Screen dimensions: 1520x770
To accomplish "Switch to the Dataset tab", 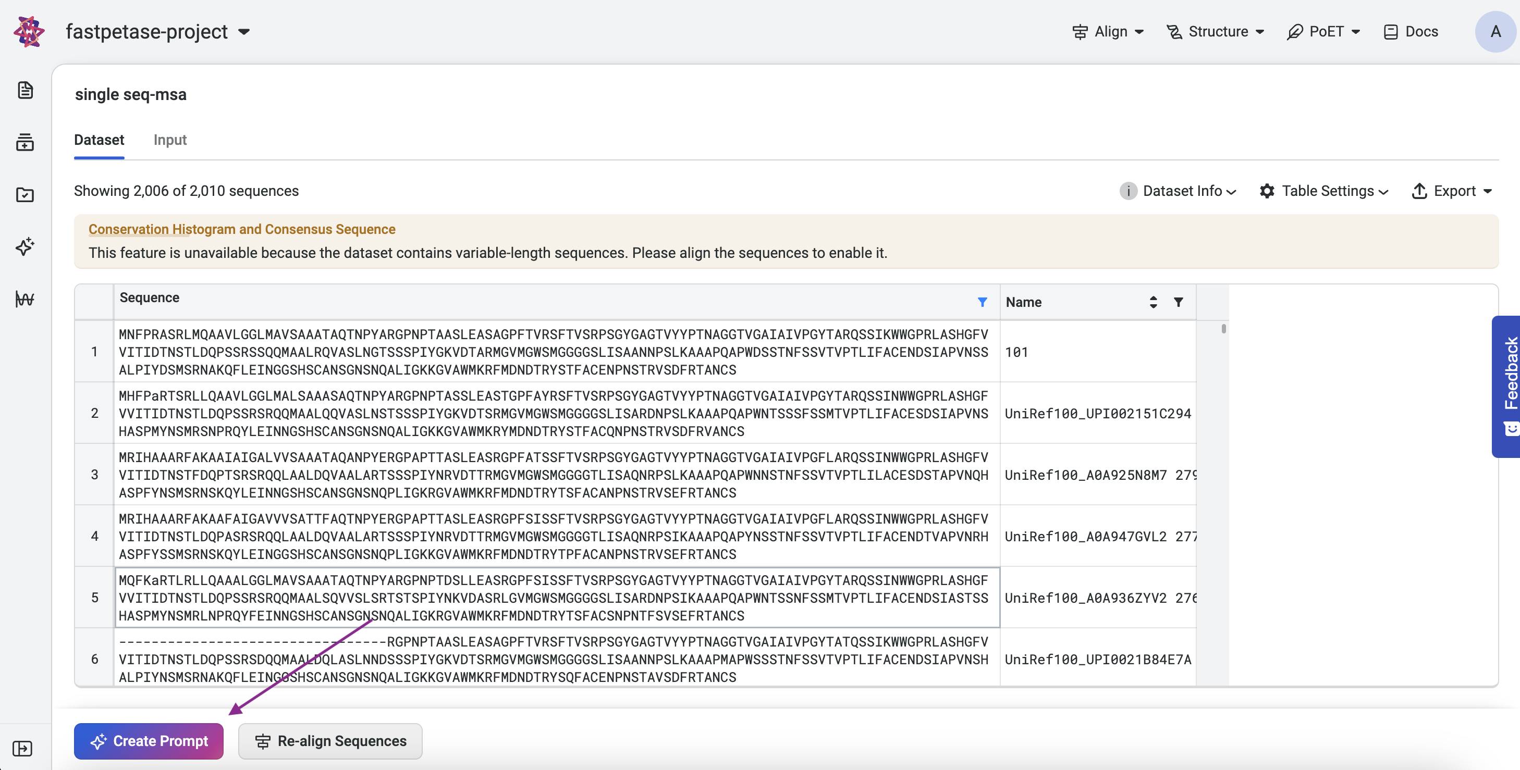I will (x=99, y=140).
